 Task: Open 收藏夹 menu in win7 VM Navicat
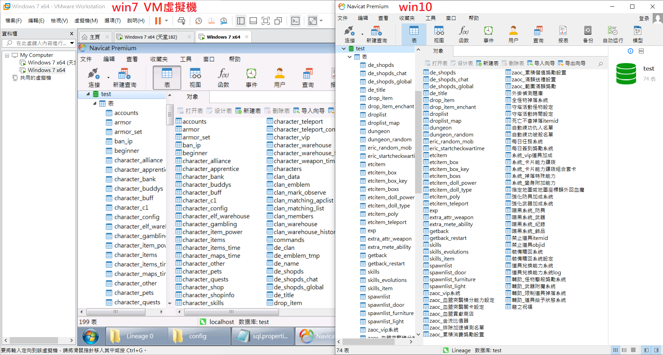159,59
